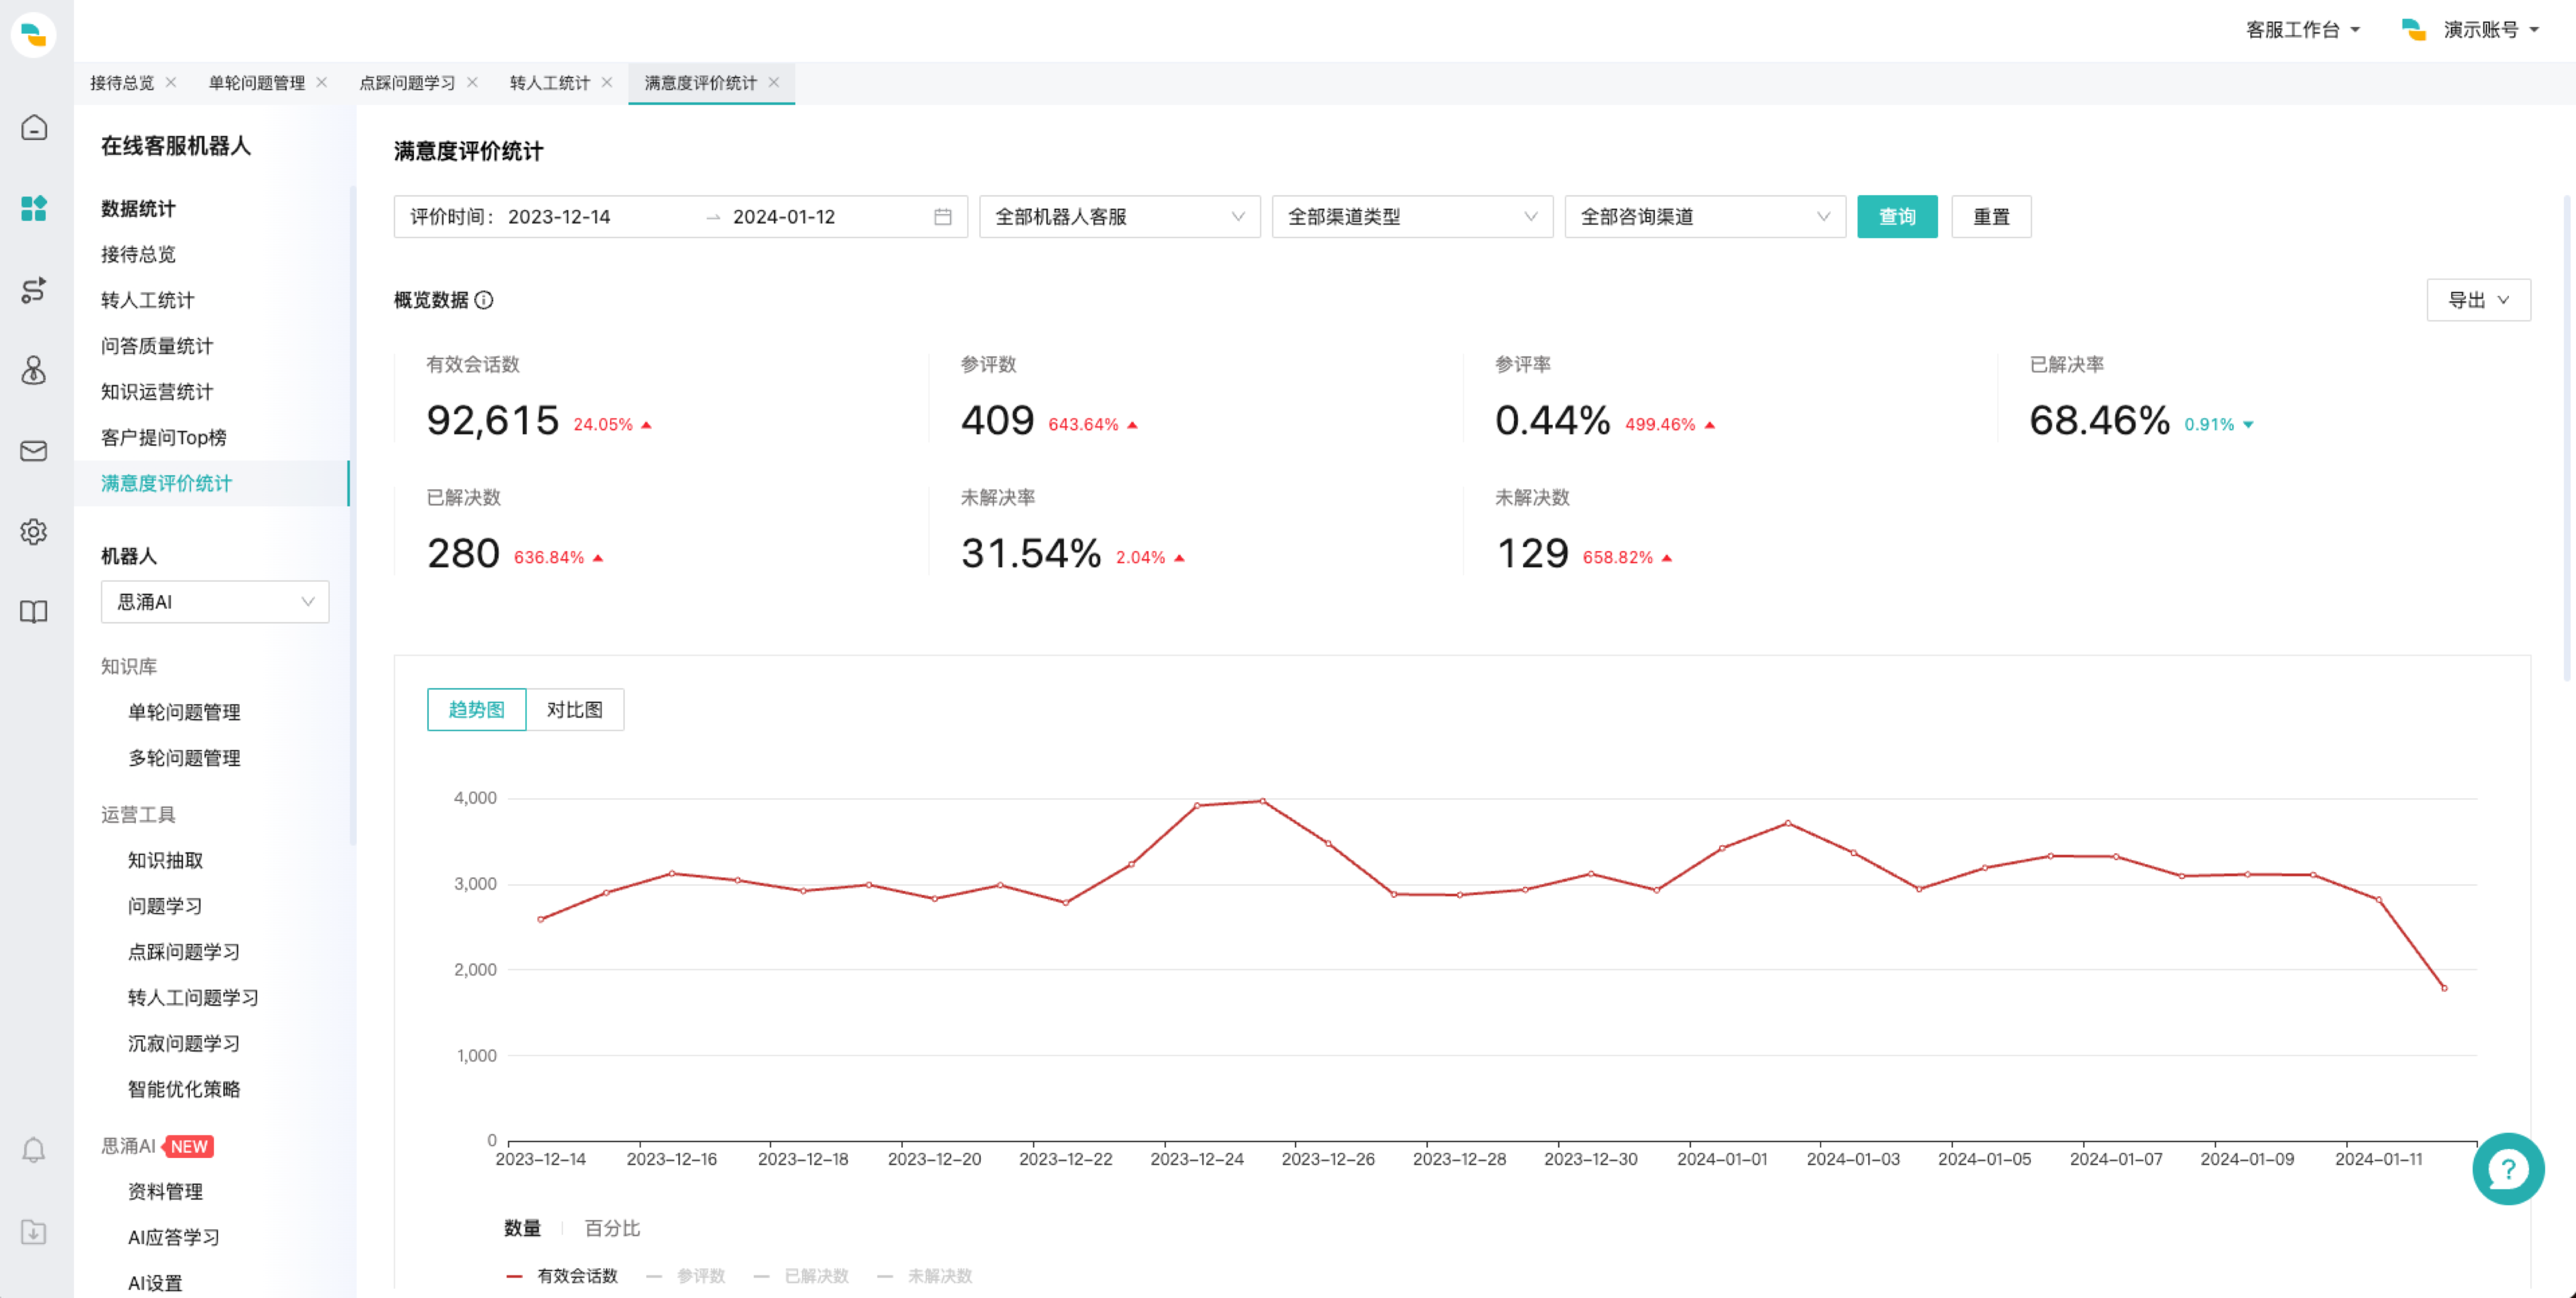Screen dimensions: 2576x1298
Task: Open 资料管理 under 思涌AI
Action: click(166, 1191)
